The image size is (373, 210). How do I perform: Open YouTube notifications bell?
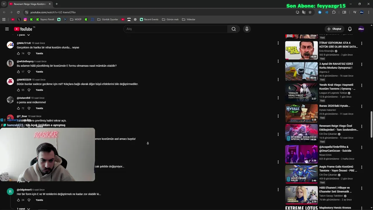[350, 29]
